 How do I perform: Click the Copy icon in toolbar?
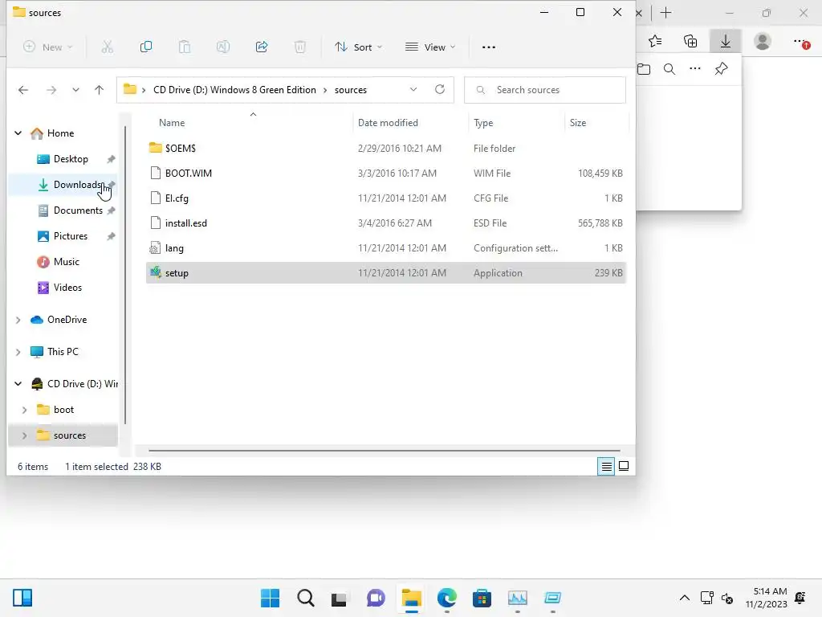click(146, 47)
